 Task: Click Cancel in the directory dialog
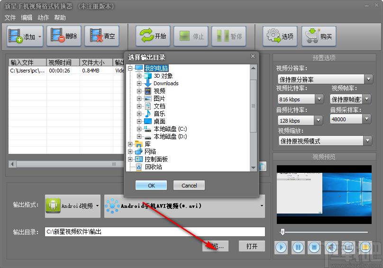(189, 185)
